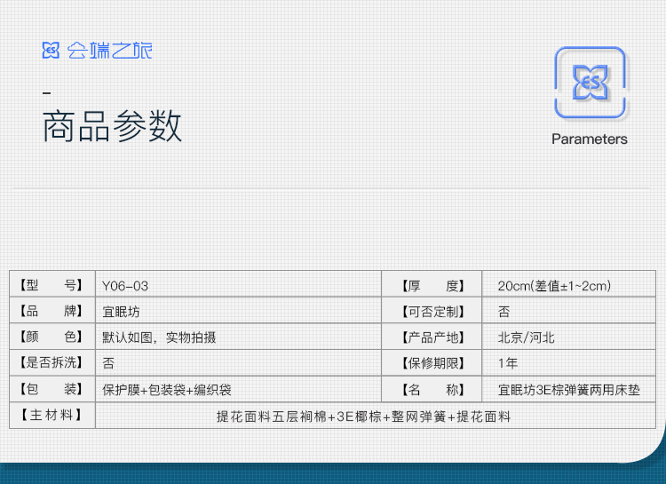666x484 pixels.
Task: Select the 【厚度】 label cell
Action: (432, 286)
